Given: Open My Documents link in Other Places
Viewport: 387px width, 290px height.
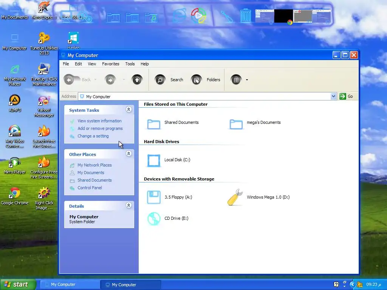Looking at the screenshot, I should 91,173.
